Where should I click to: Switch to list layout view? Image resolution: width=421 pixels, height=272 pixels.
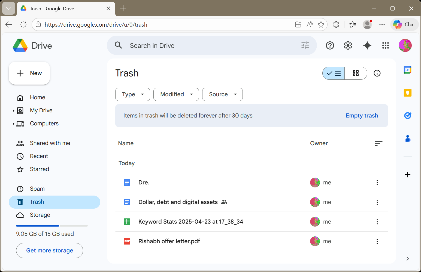coord(334,73)
